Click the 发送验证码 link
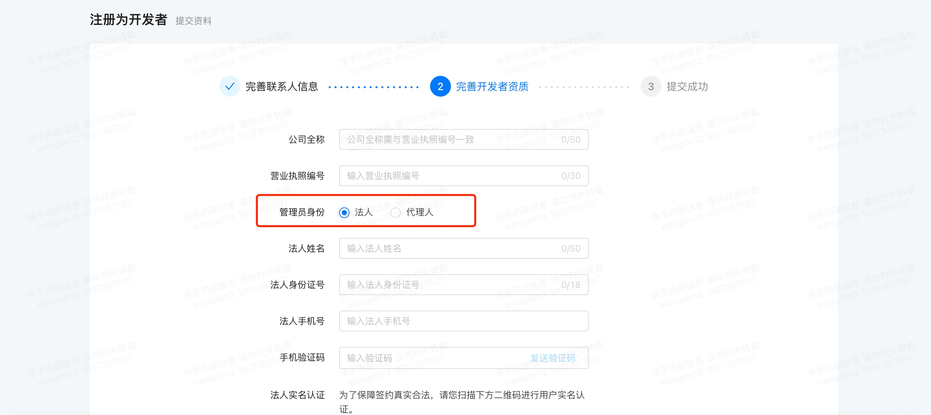931x415 pixels. pos(553,358)
